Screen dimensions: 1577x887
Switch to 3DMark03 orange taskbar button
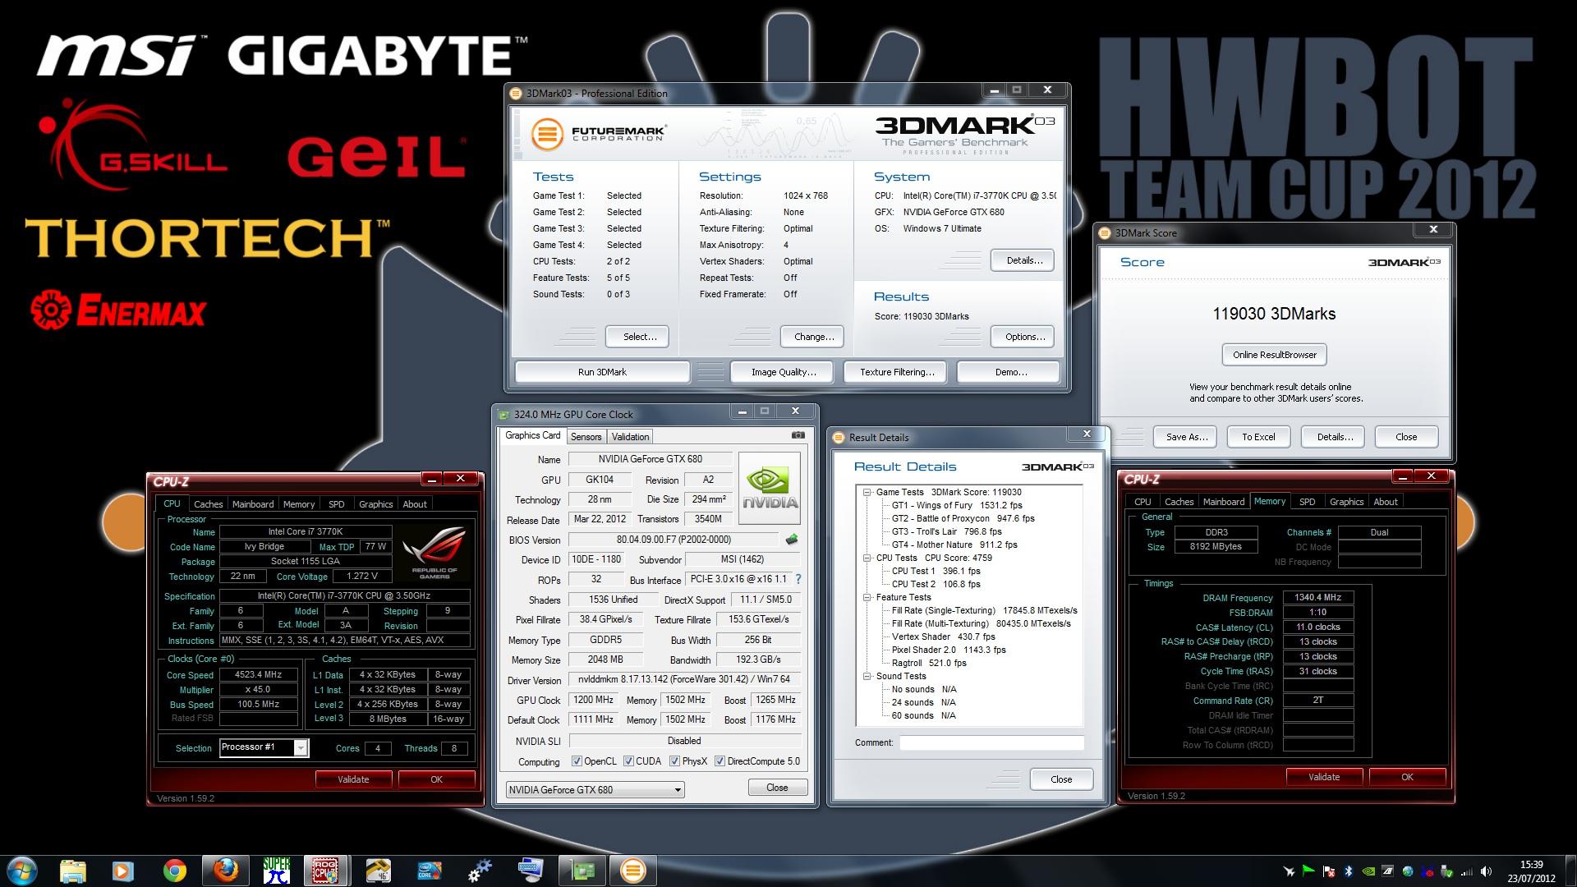(633, 871)
